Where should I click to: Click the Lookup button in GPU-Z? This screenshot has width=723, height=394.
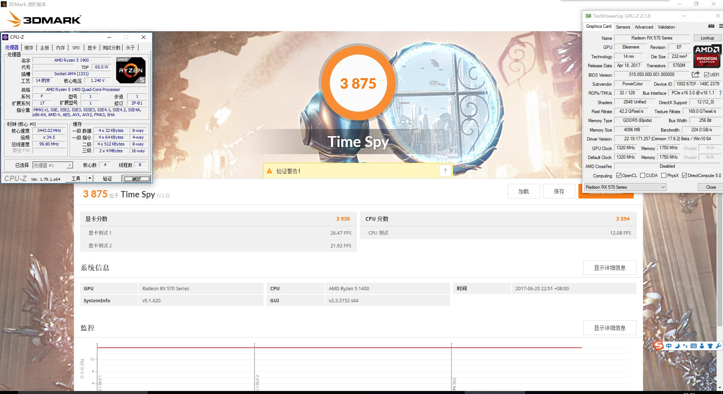(x=707, y=38)
